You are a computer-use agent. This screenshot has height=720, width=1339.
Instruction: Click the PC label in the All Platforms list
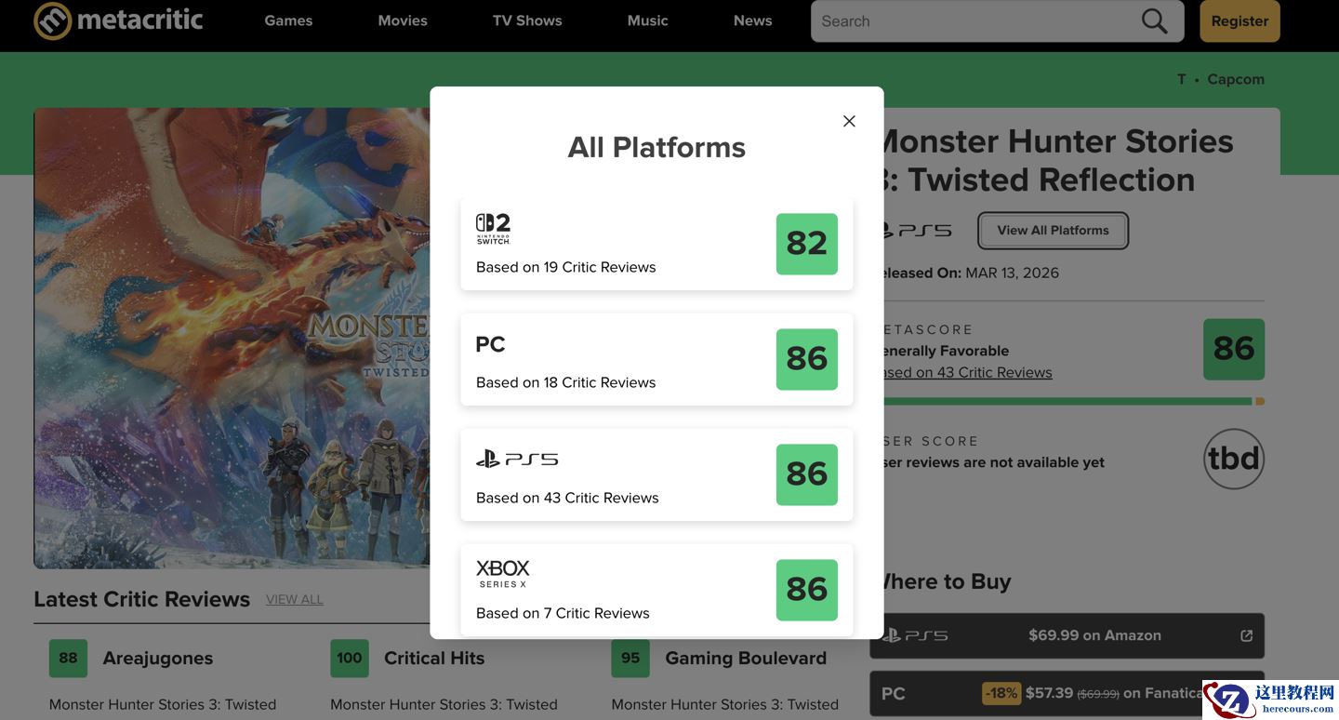(x=490, y=344)
